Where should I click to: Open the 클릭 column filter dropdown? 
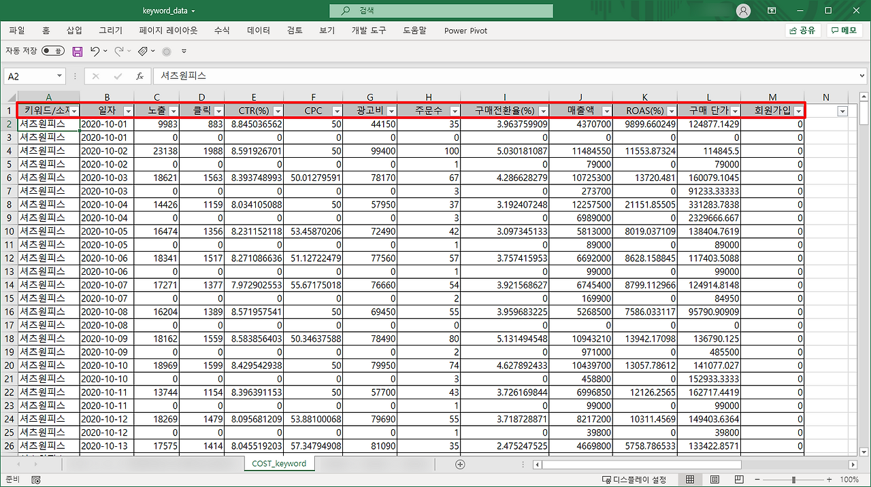pos(218,111)
